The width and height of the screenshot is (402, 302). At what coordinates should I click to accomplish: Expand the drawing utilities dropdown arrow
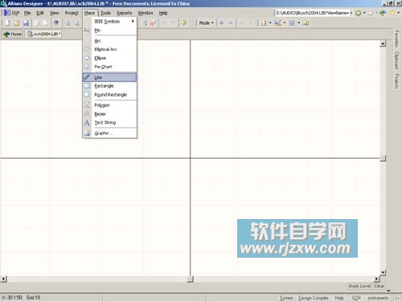coord(285,23)
